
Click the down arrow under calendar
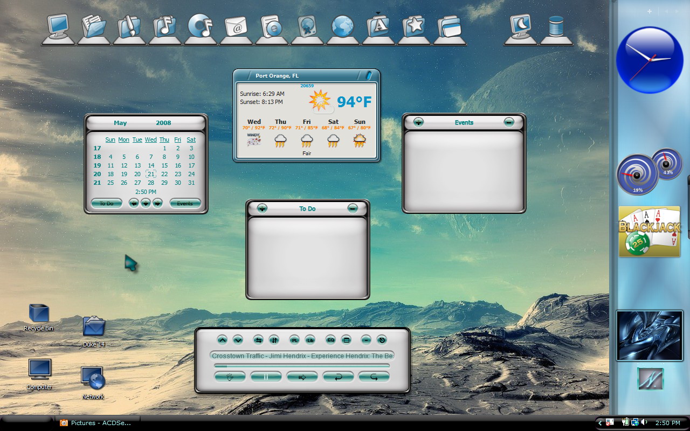point(146,203)
